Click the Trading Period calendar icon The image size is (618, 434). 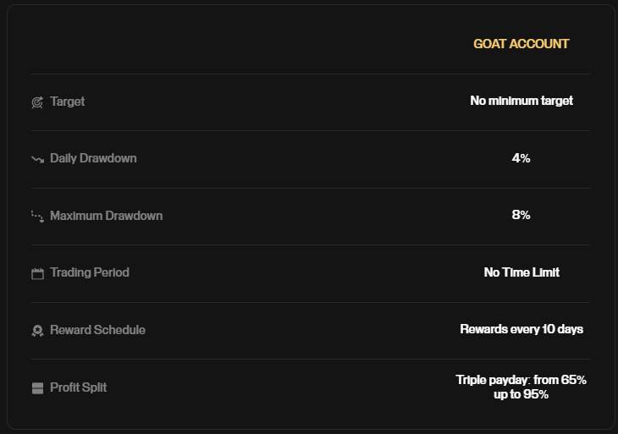pyautogui.click(x=37, y=273)
